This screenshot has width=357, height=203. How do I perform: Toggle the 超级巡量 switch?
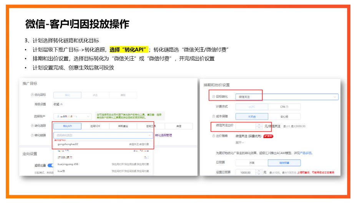point(51,165)
